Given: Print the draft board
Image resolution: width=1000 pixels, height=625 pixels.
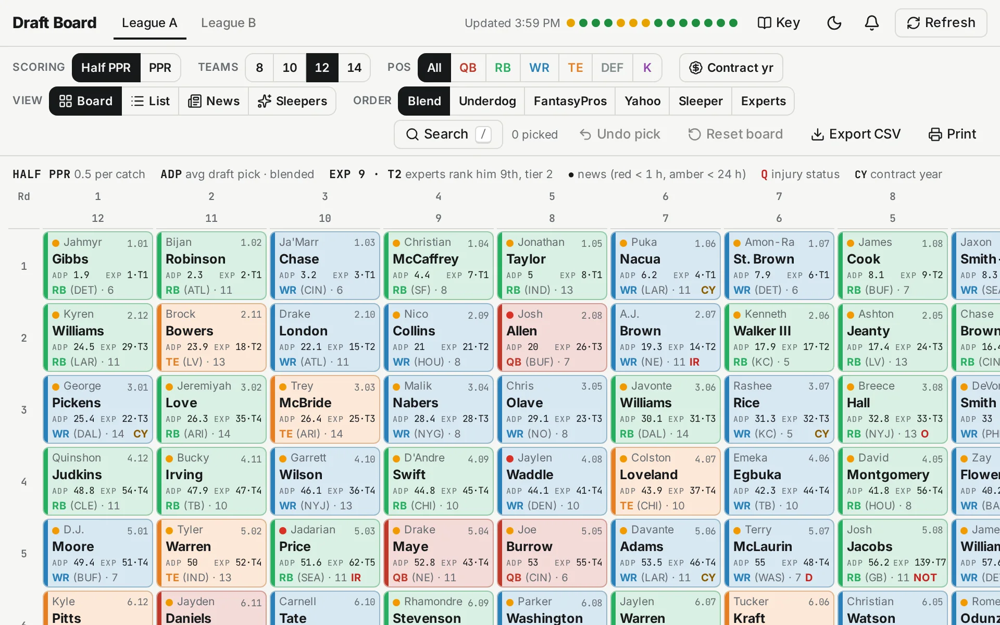Looking at the screenshot, I should (x=952, y=134).
